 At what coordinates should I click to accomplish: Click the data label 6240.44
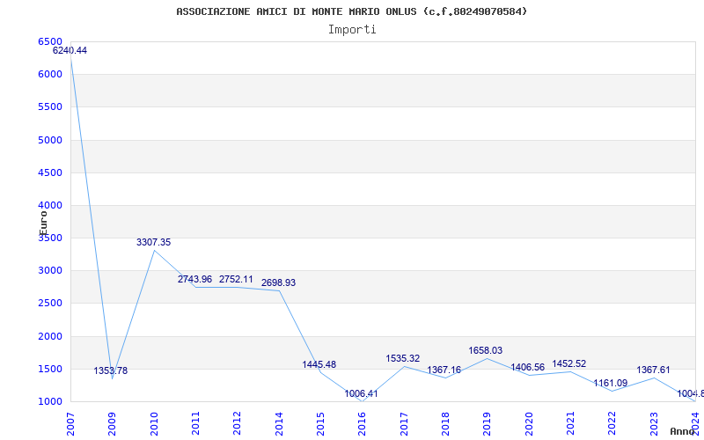70,51
